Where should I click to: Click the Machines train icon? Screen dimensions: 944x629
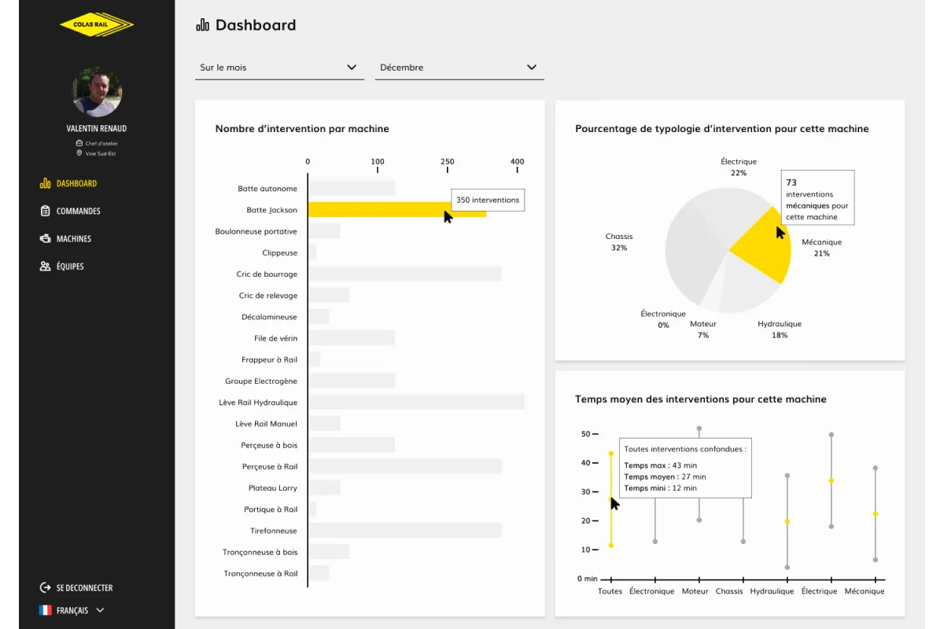[45, 238]
